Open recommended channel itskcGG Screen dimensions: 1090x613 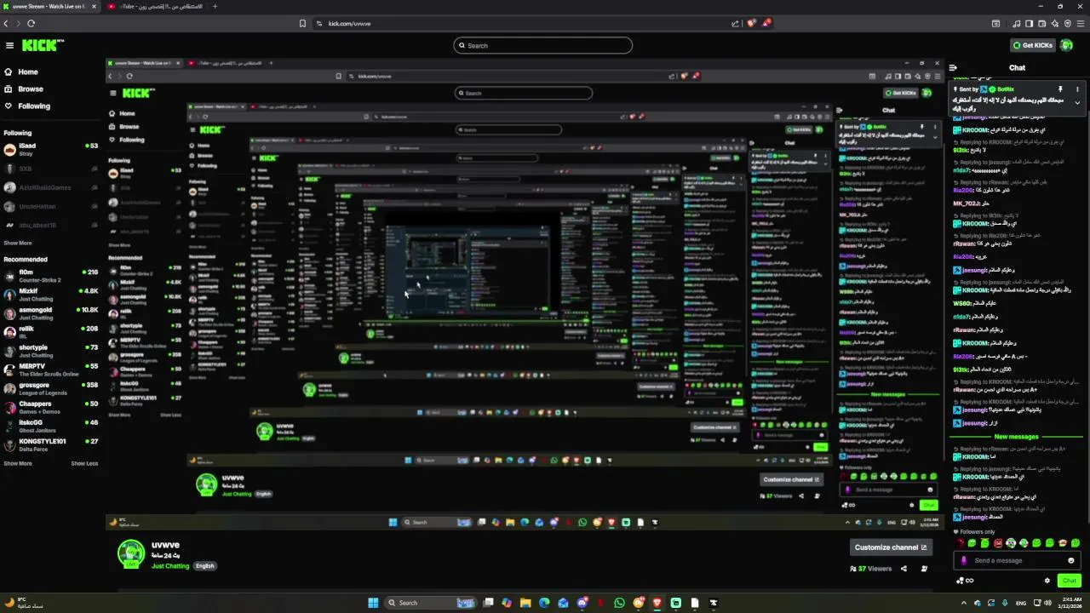(49, 426)
